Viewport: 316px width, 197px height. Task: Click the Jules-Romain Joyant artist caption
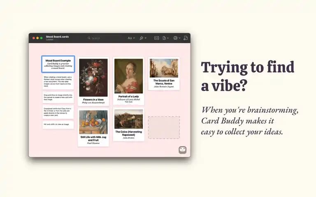tap(164, 87)
